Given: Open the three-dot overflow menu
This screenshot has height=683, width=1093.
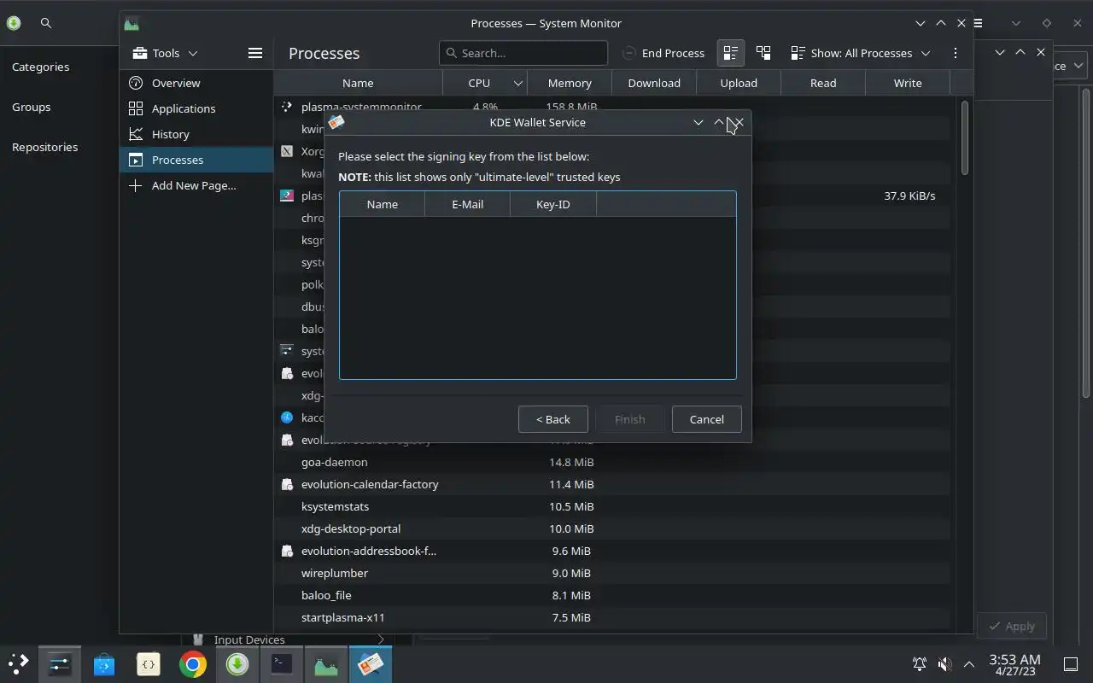Looking at the screenshot, I should click(955, 53).
